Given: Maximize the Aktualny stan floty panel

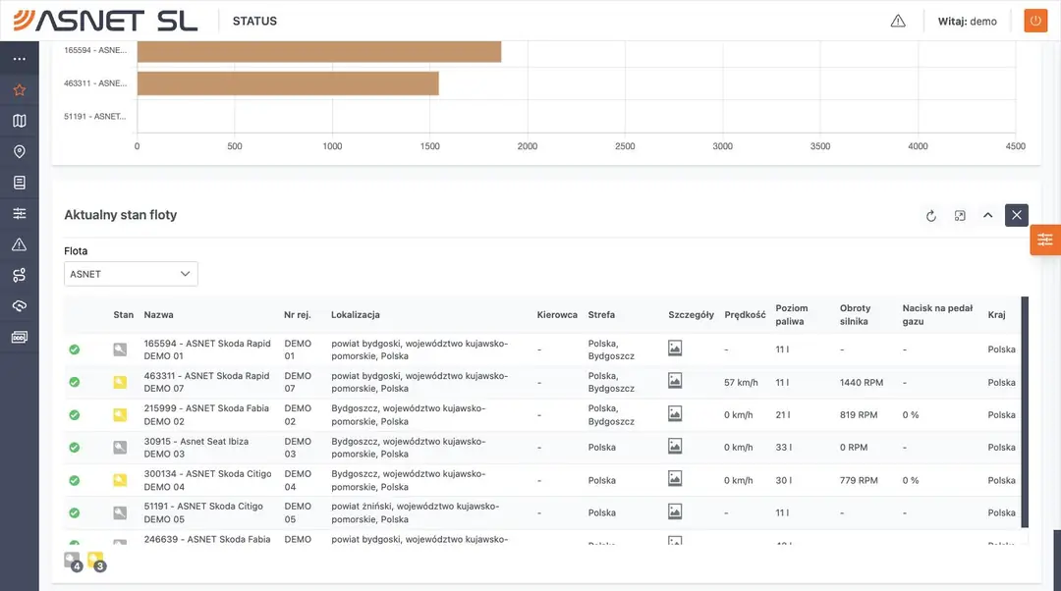Looking at the screenshot, I should 960,216.
